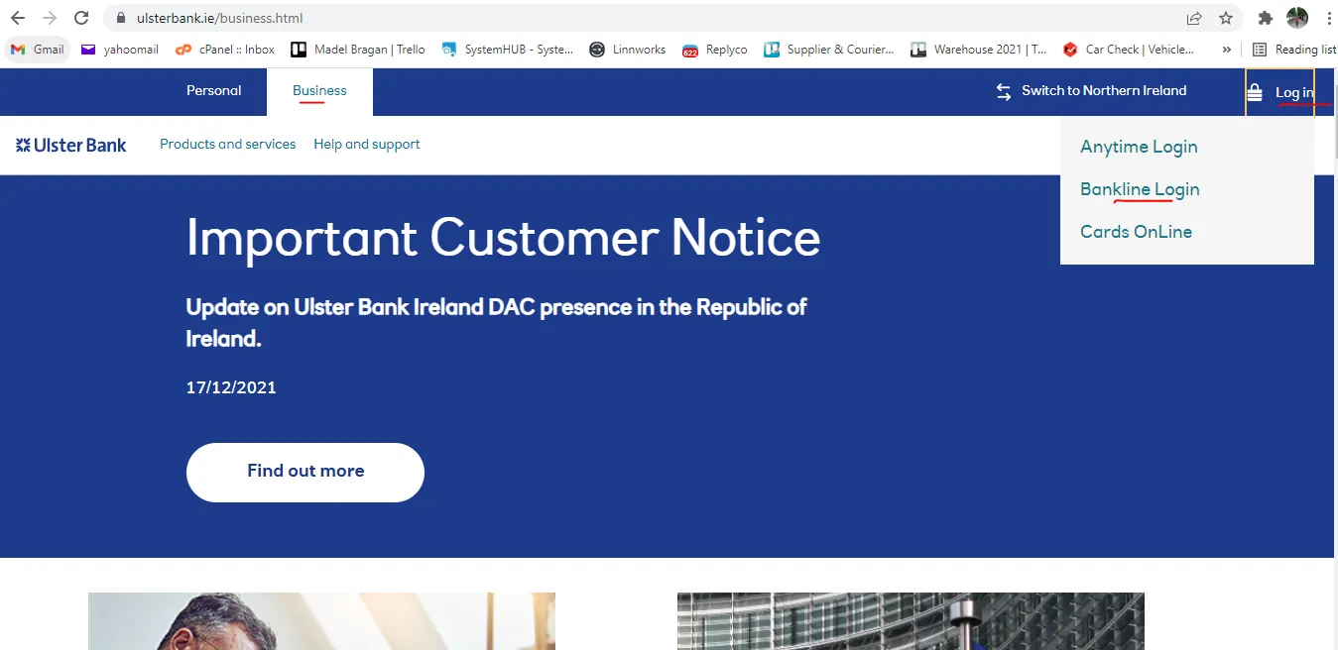The image size is (1338, 650).
Task: Choose Anytime Login from the menu
Action: [x=1139, y=147]
